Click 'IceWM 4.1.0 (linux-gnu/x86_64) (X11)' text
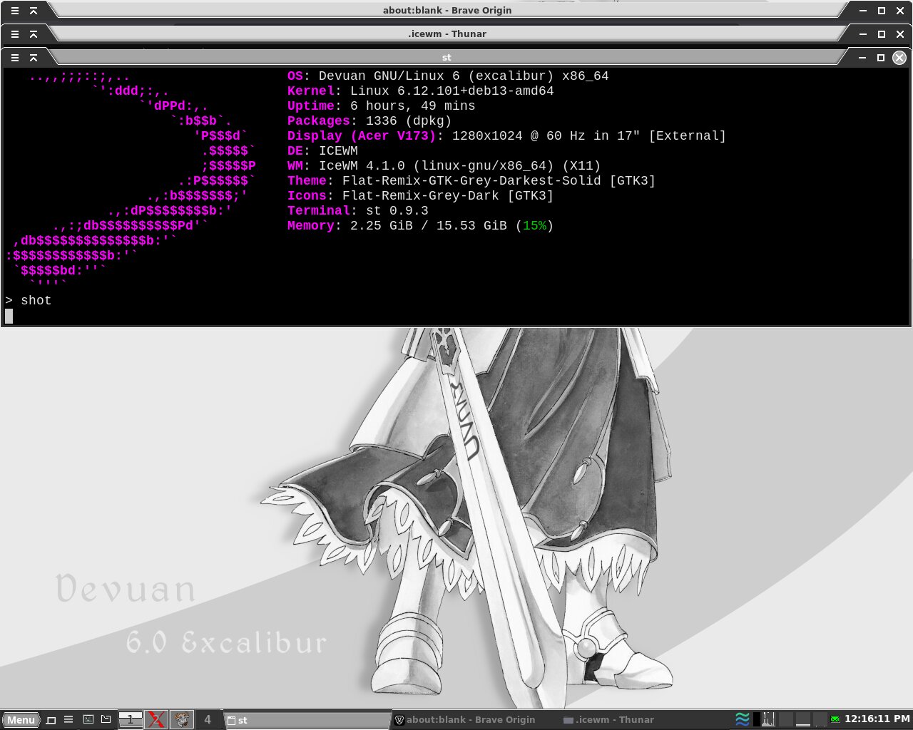The height and width of the screenshot is (730, 913). click(460, 166)
